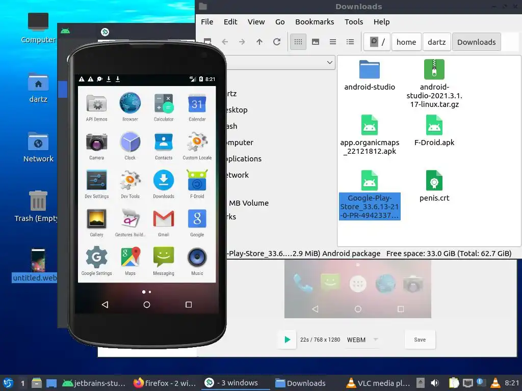Launch Maps app on emulator
The width and height of the screenshot is (522, 391).
click(x=130, y=261)
